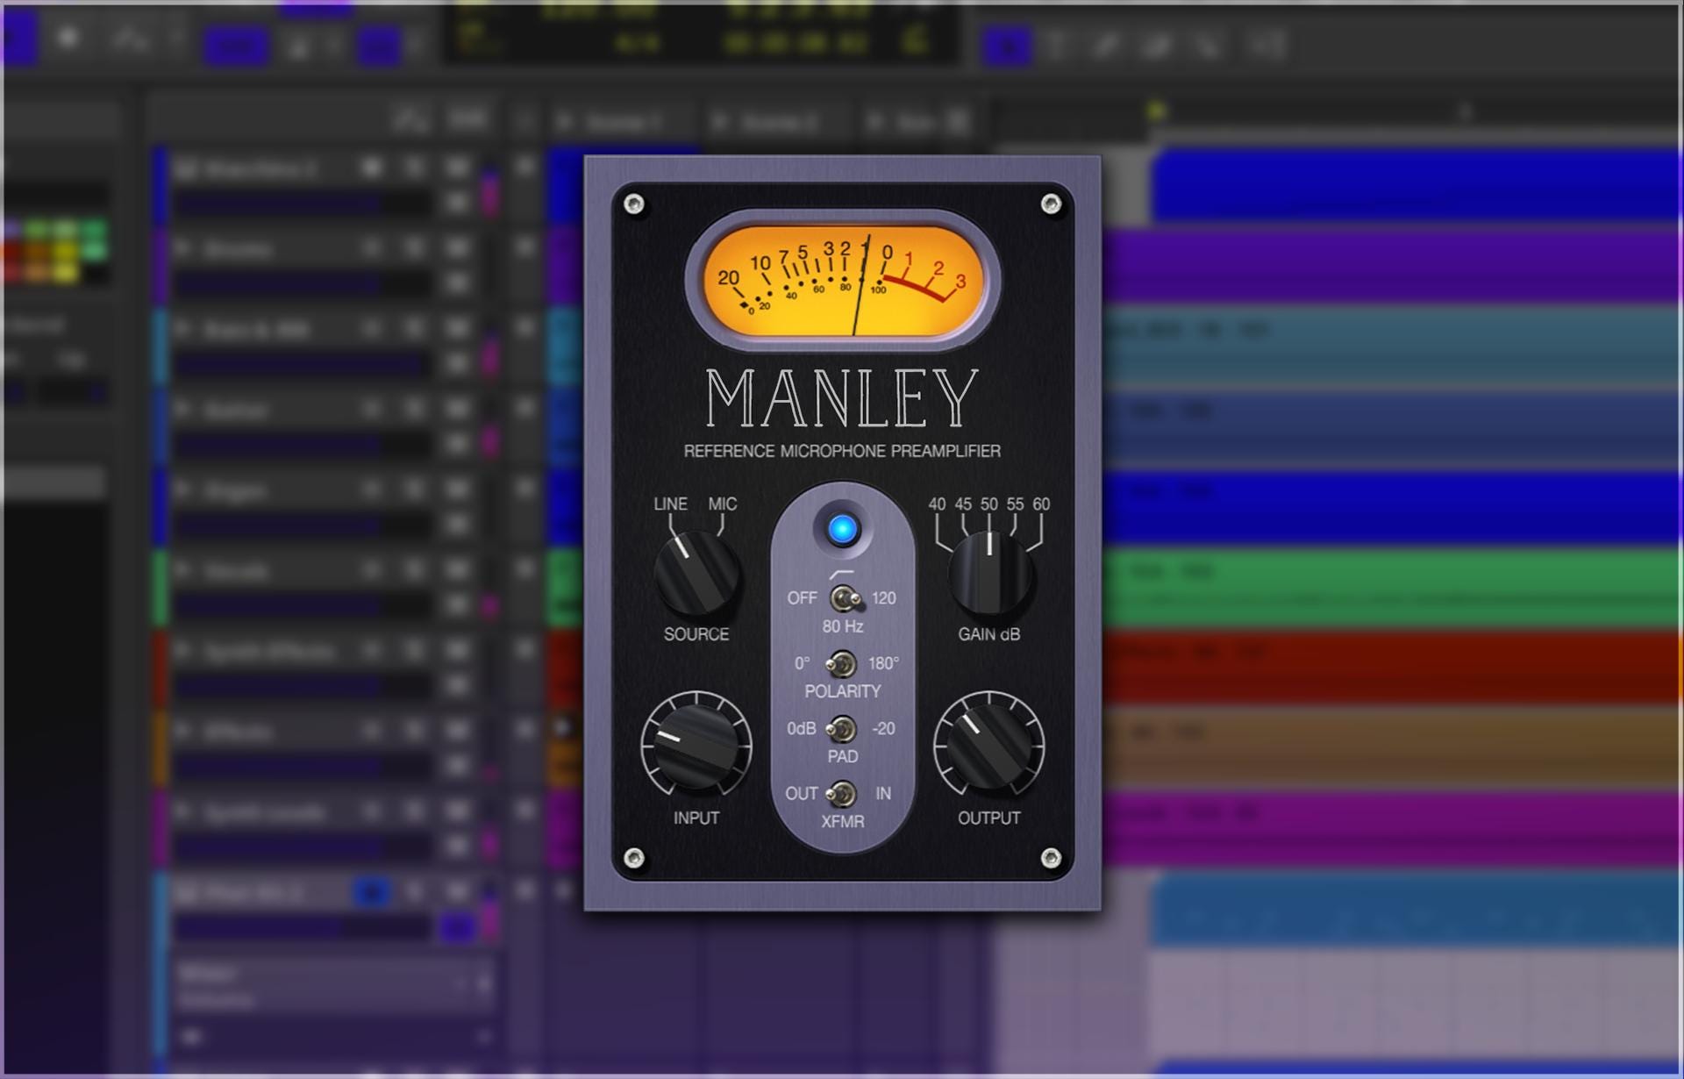Click the -20 pad label
Screen dimensions: 1684x1079
(883, 729)
